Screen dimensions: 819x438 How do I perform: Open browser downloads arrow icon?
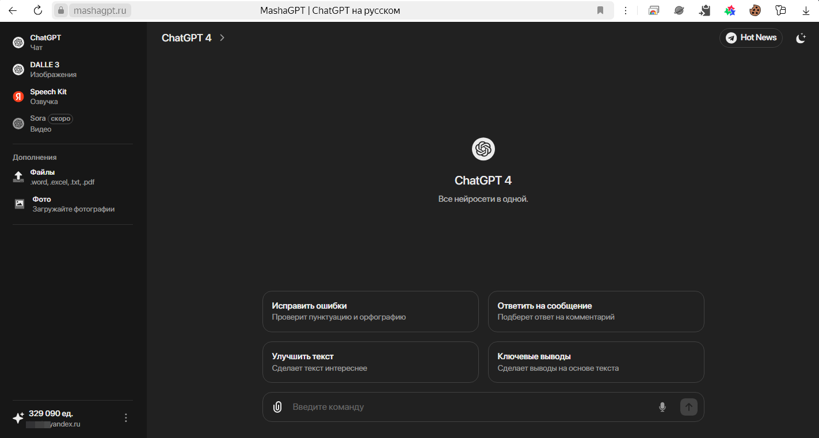(x=806, y=10)
